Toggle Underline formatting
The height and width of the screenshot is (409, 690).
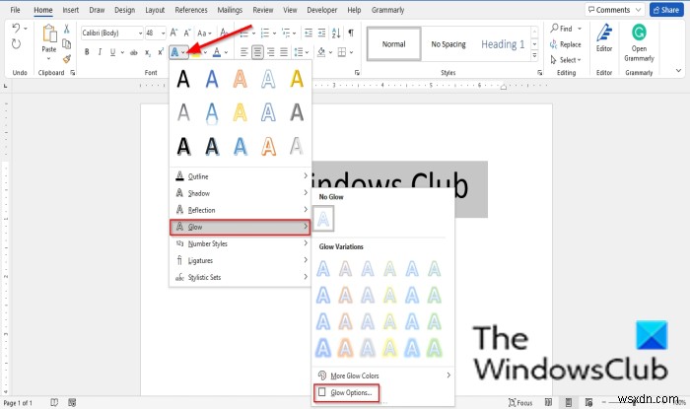coord(112,52)
